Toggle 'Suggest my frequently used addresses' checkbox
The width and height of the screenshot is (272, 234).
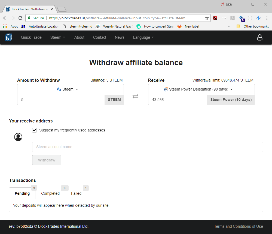coord(35,130)
